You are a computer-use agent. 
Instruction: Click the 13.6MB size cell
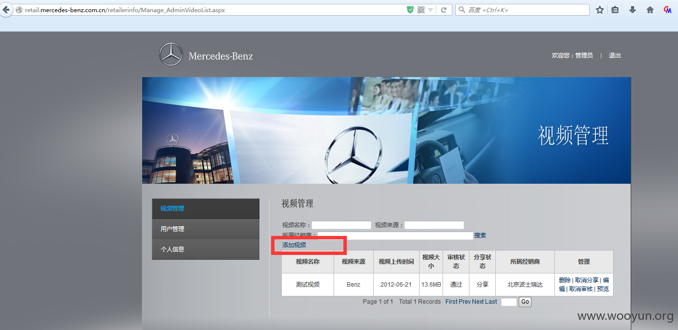pos(431,285)
